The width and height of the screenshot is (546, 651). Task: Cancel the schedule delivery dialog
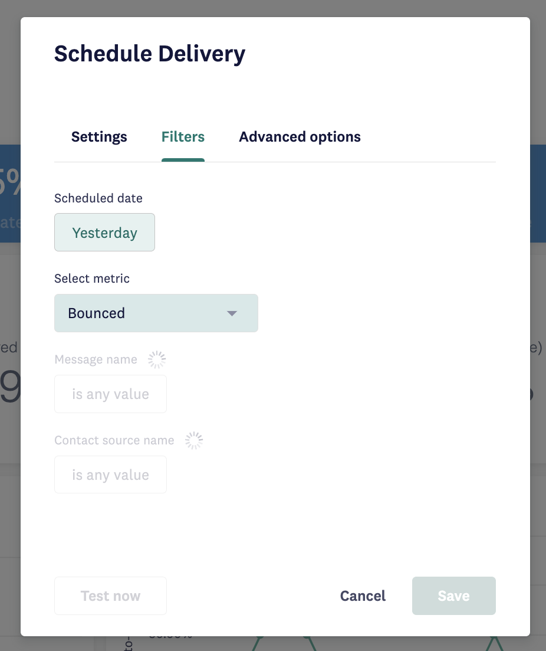(363, 596)
